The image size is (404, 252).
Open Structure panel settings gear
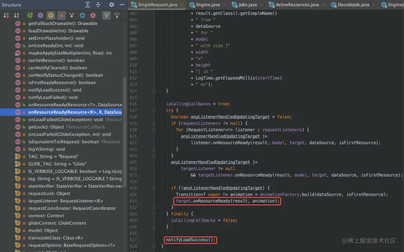112,5
